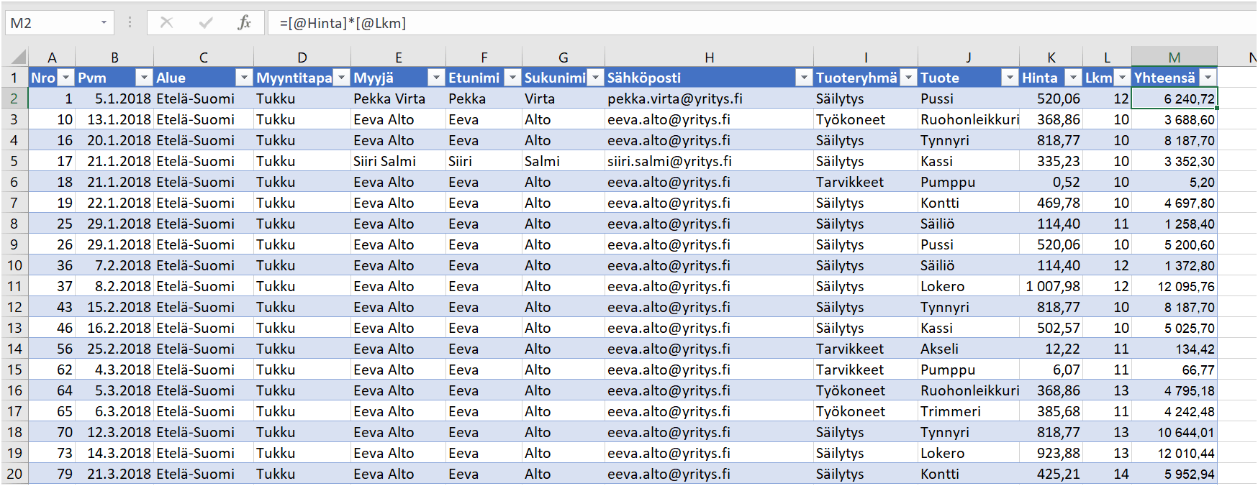Select the price cell 923,88
Viewport: 1258px width, 486px height.
(1051, 453)
